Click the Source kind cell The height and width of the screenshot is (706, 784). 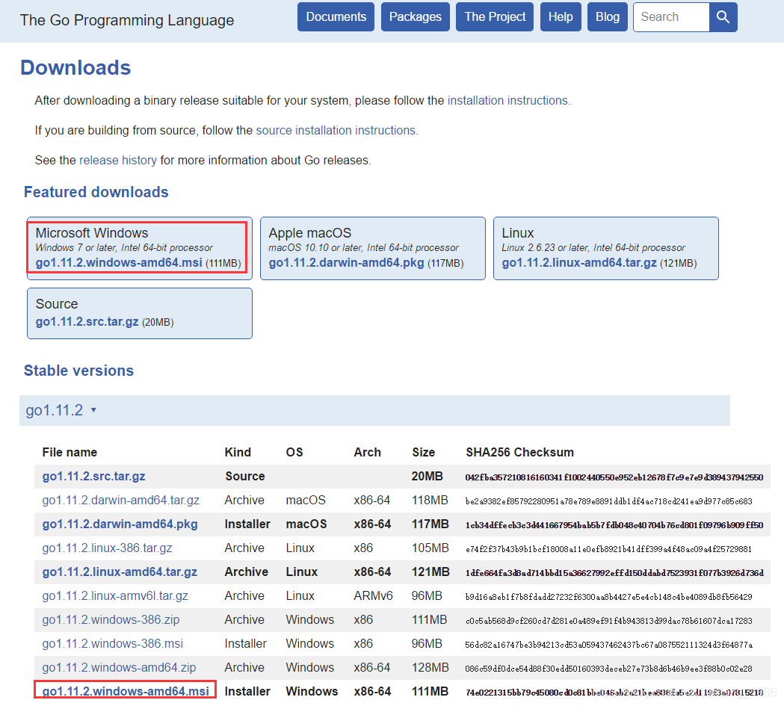244,476
